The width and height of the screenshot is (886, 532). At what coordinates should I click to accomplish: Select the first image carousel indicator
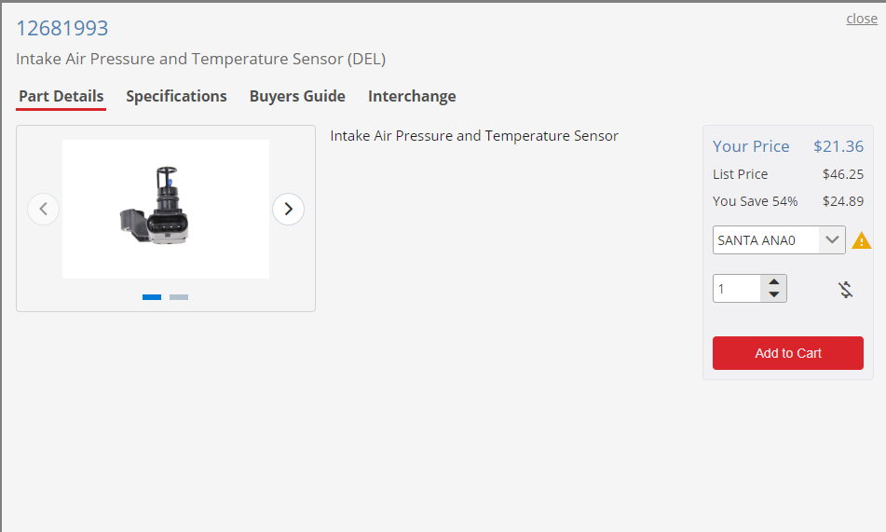[152, 297]
